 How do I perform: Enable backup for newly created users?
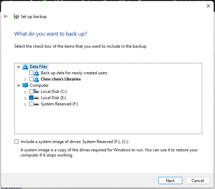32,73
